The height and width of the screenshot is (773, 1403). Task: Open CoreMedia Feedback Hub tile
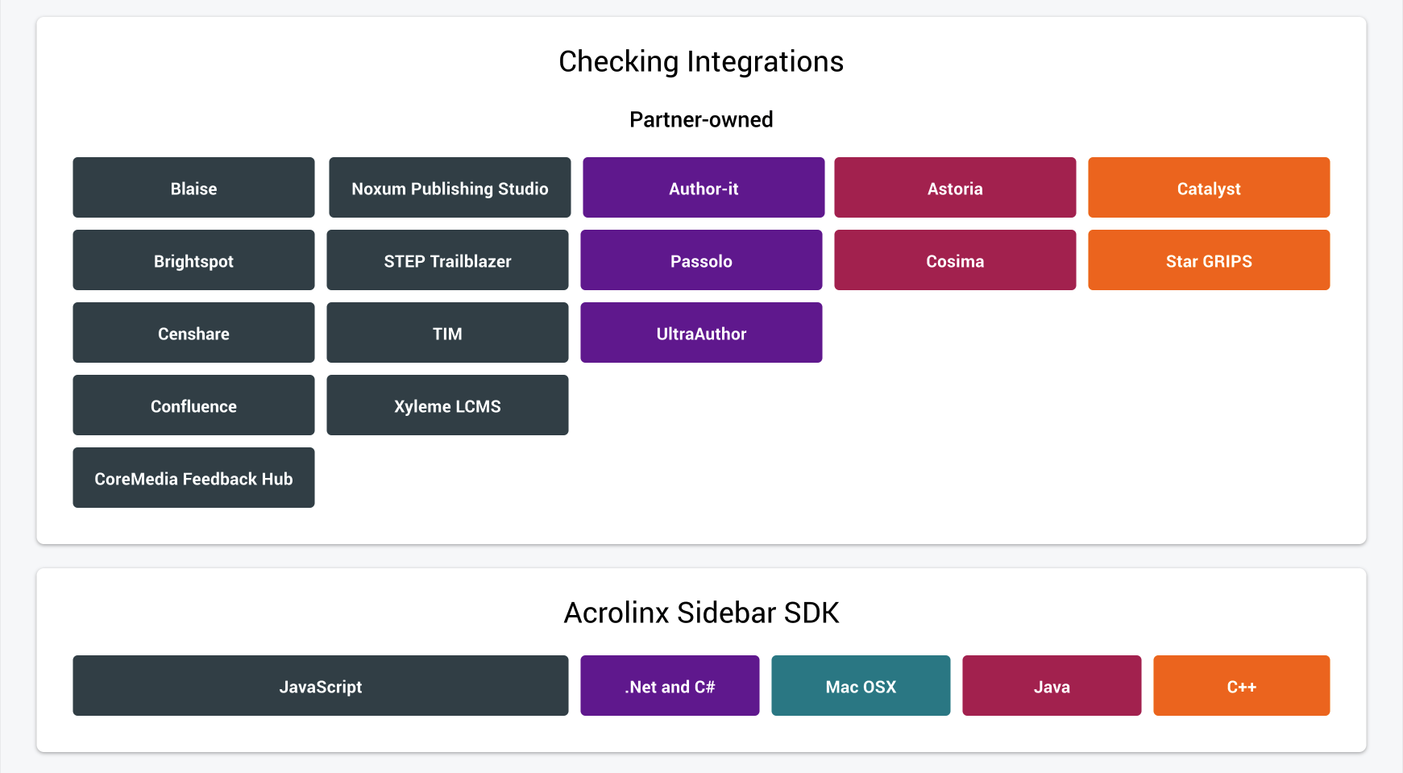coord(193,477)
